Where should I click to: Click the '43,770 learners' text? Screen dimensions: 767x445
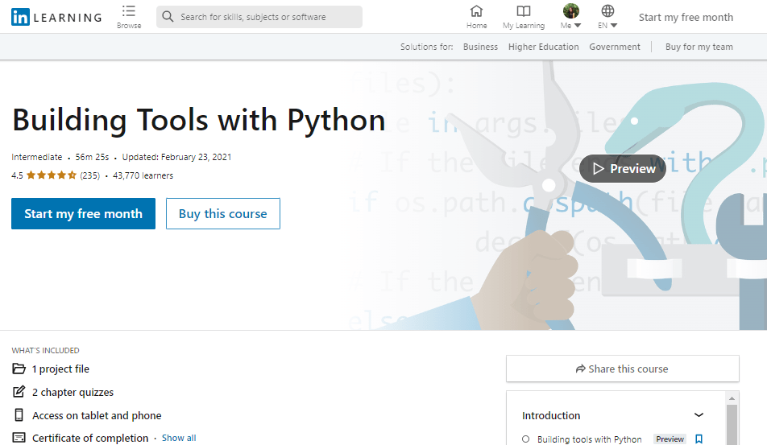[143, 175]
